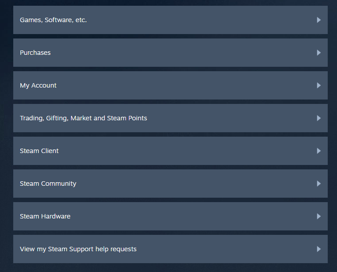The width and height of the screenshot is (337, 272).
Task: Click the arrow at Steam Community row end
Action: coord(319,184)
